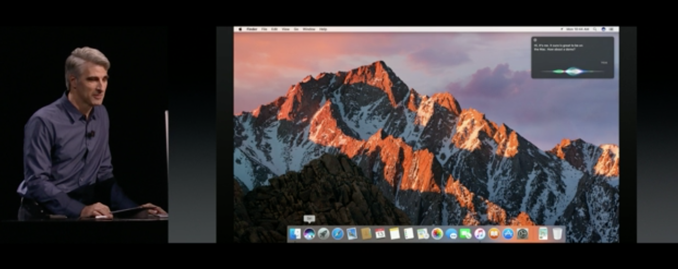678x269 pixels.
Task: Open the Apple menu
Action: coord(240,29)
